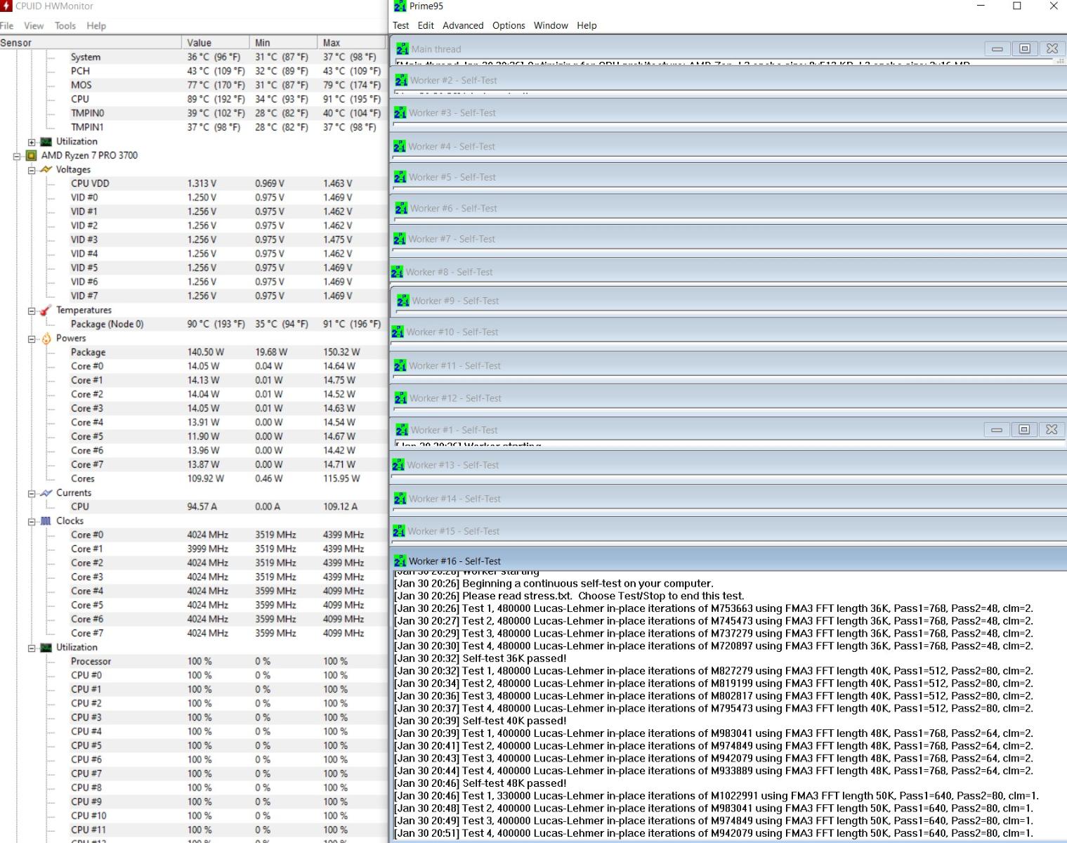Click the Worker #9 window icon

click(403, 301)
